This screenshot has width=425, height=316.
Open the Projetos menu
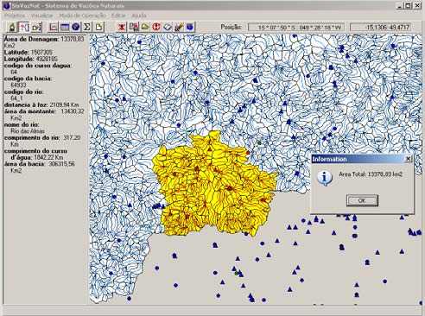15,16
